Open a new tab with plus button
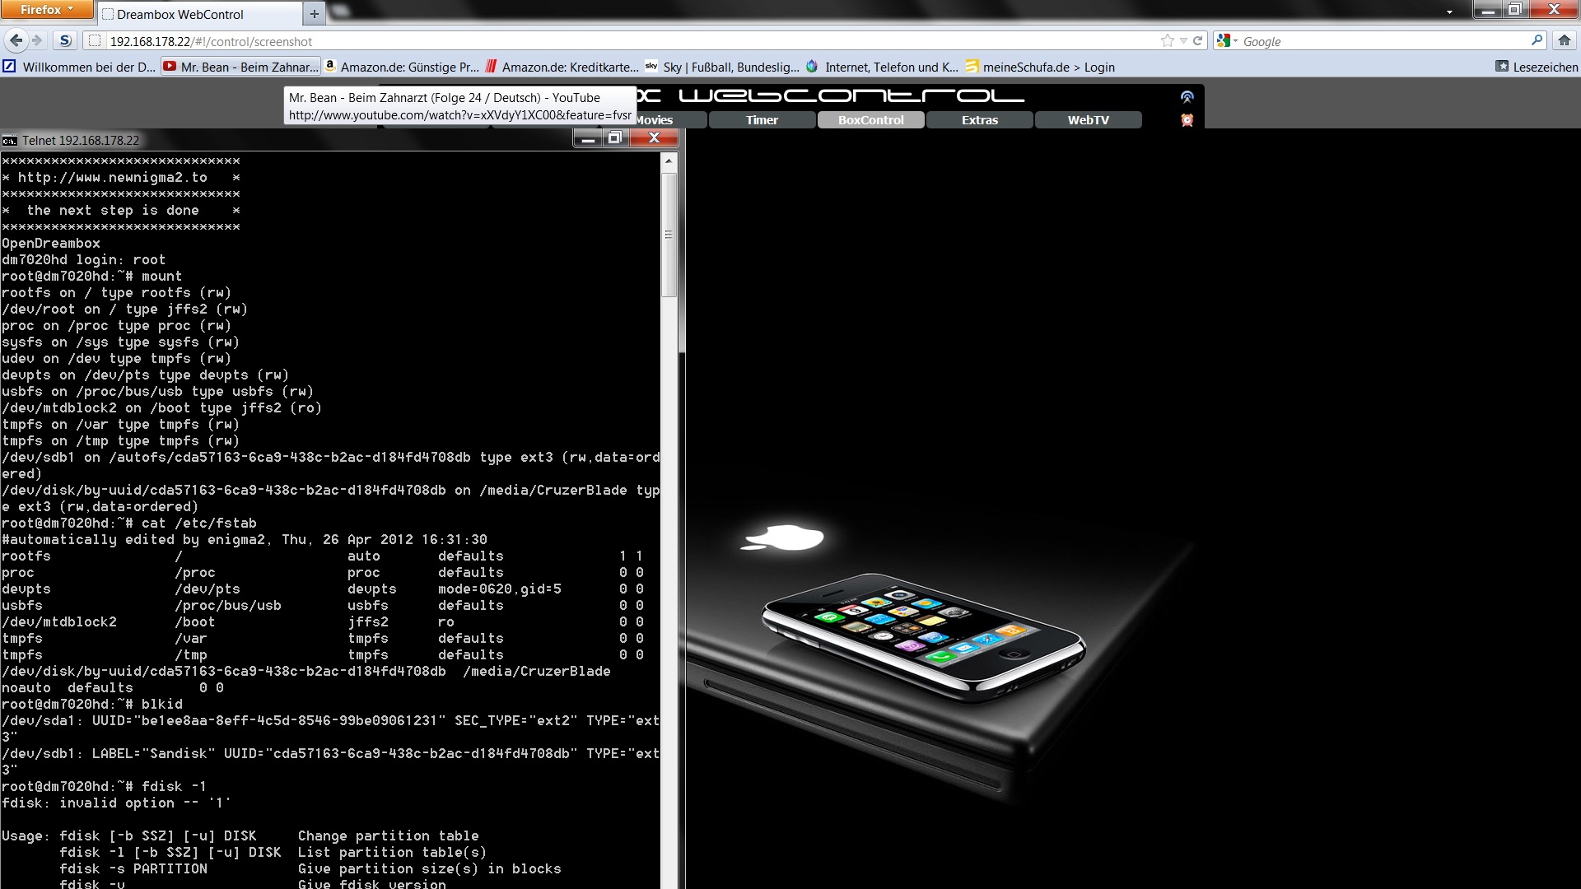 point(314,13)
